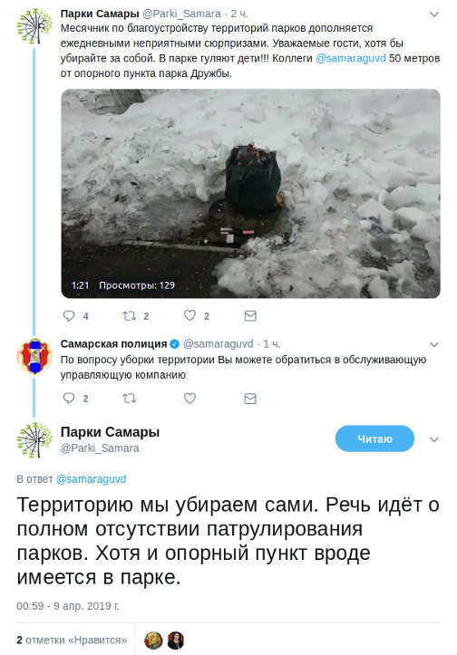Viewport: 457px width, 655px height.
Task: Open tweet timestamp 00:59 - 9 апр. 2019
Action: 68,606
